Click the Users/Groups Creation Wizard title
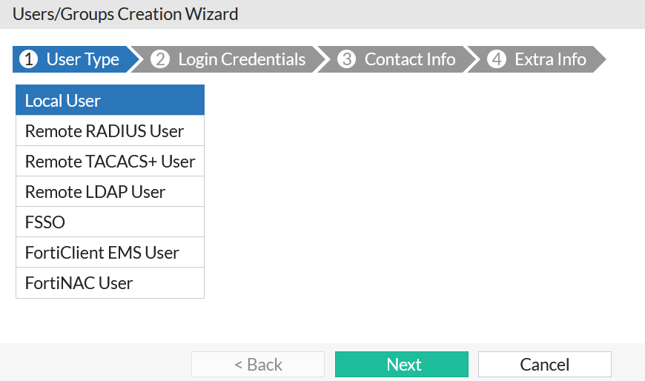This screenshot has height=381, width=645. tap(125, 13)
